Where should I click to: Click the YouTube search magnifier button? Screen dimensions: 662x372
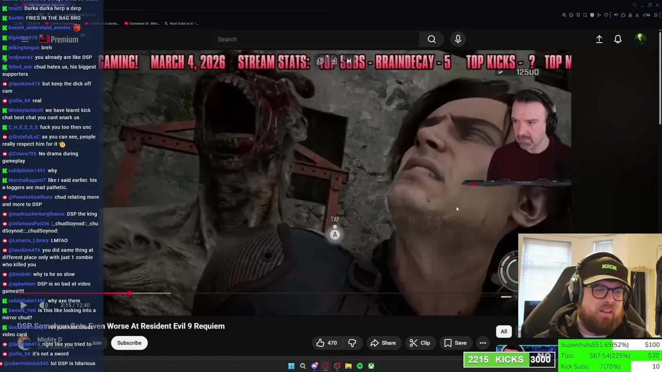431,39
